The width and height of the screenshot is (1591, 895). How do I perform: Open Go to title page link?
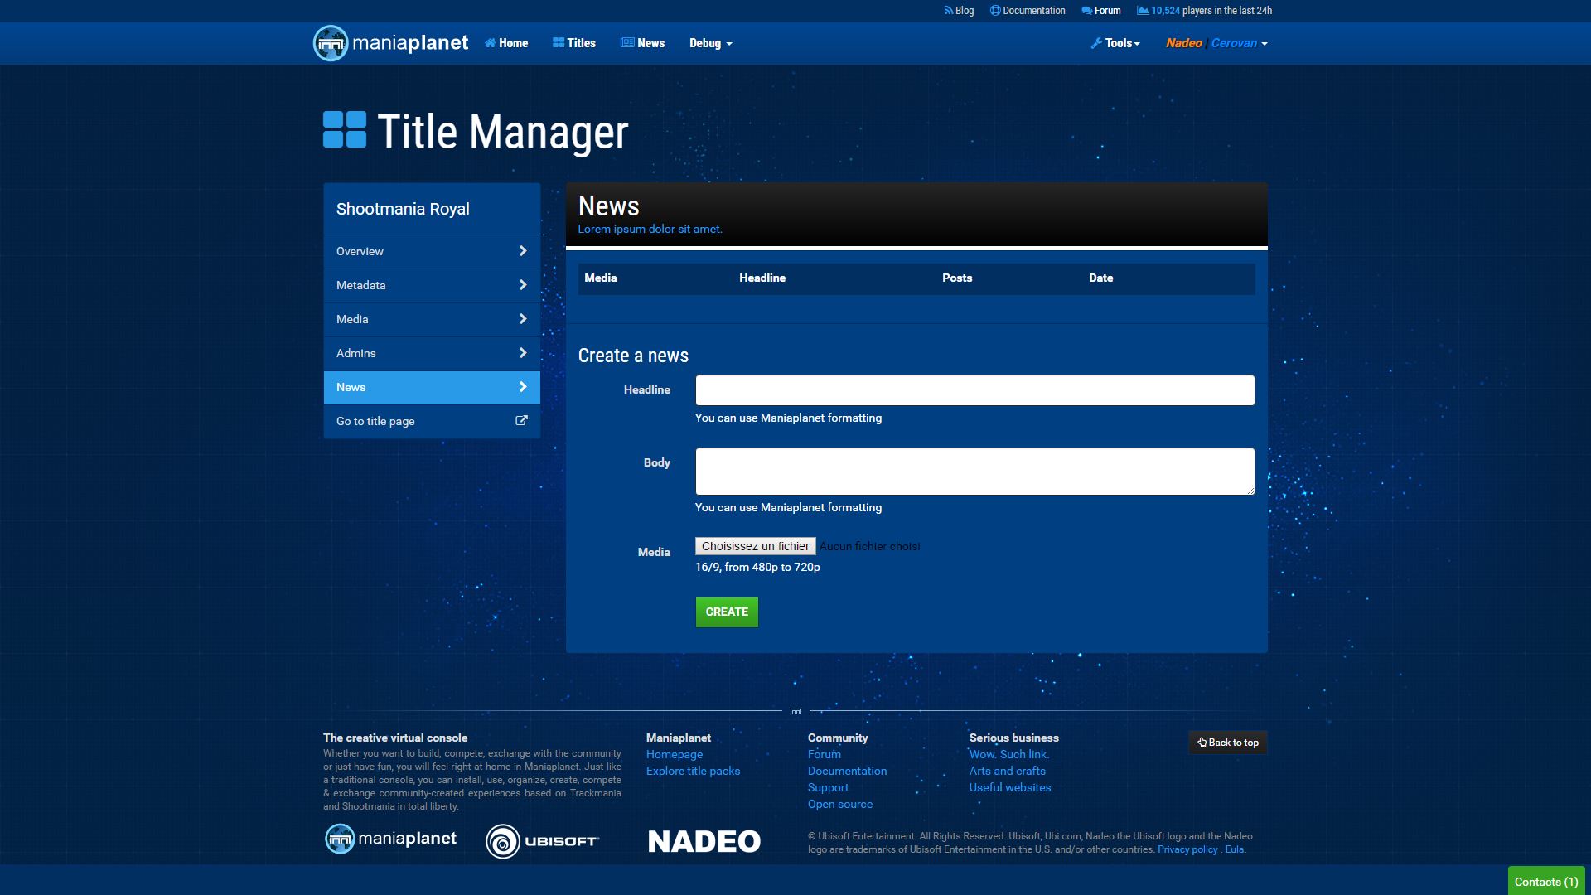432,421
